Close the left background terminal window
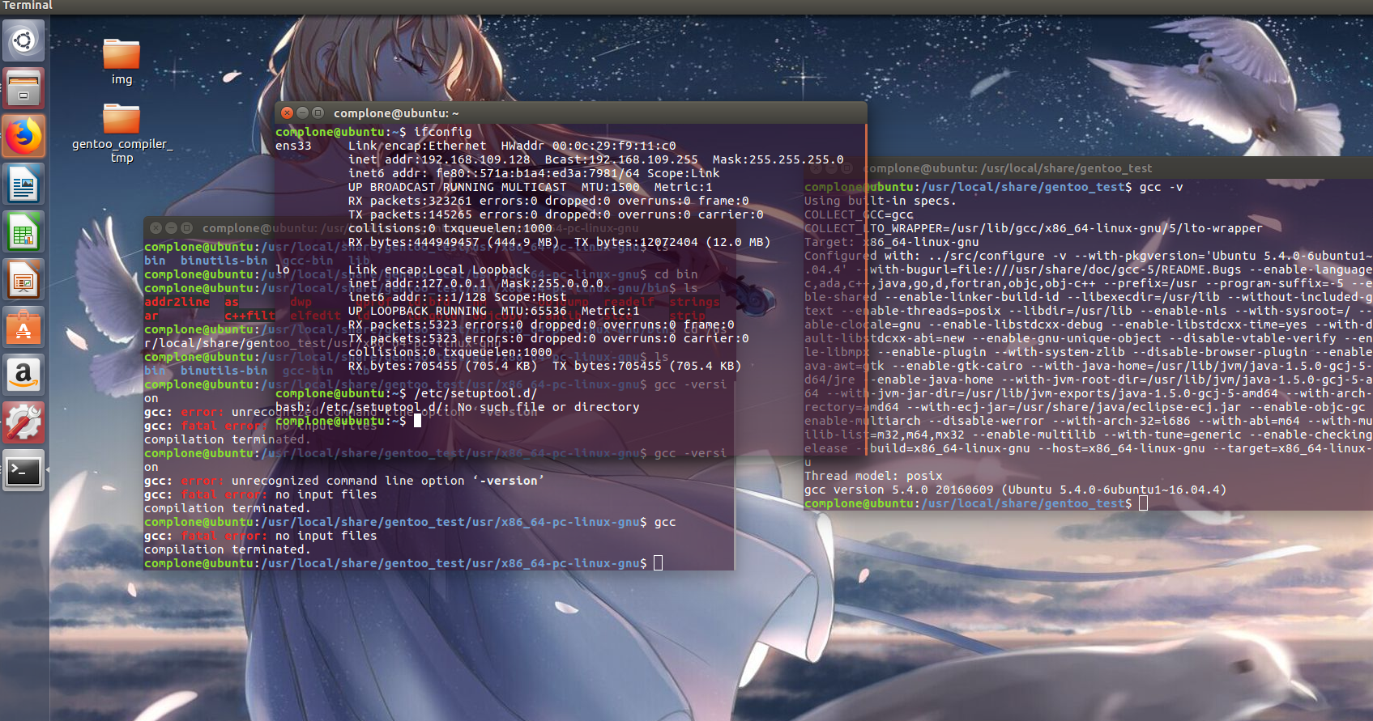The height and width of the screenshot is (721, 1373). (x=156, y=228)
